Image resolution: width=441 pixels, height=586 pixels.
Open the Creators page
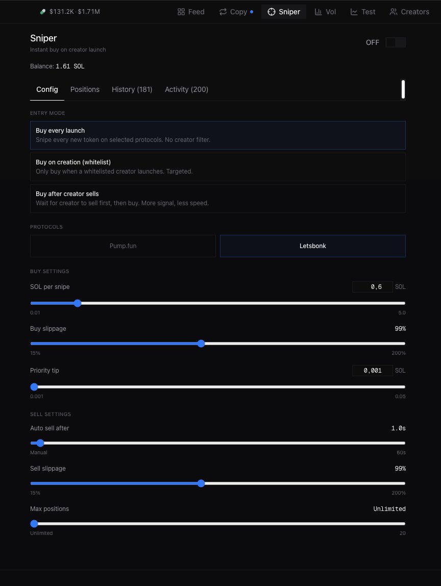click(409, 12)
